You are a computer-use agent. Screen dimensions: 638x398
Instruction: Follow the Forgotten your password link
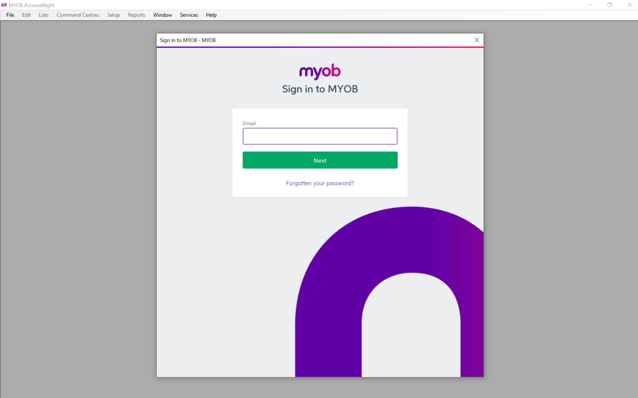320,183
